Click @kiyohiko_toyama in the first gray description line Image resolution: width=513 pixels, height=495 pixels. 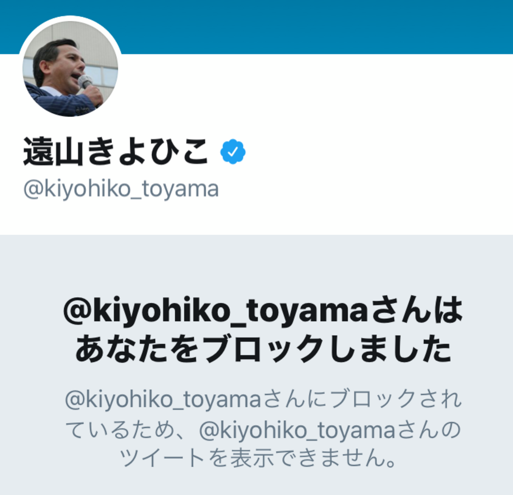pyautogui.click(x=163, y=399)
